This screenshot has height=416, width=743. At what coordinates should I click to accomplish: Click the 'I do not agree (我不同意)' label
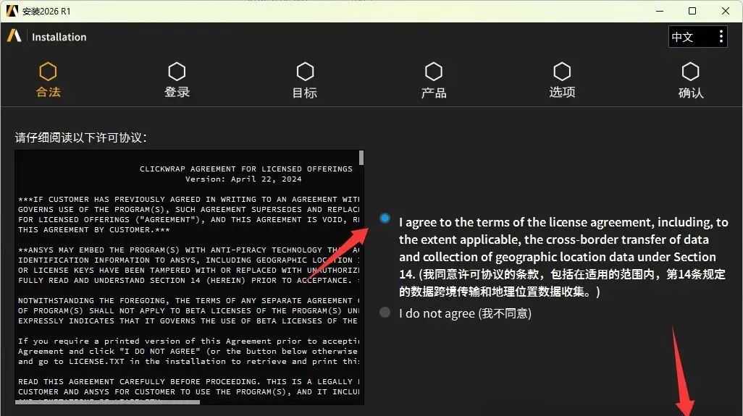[465, 313]
